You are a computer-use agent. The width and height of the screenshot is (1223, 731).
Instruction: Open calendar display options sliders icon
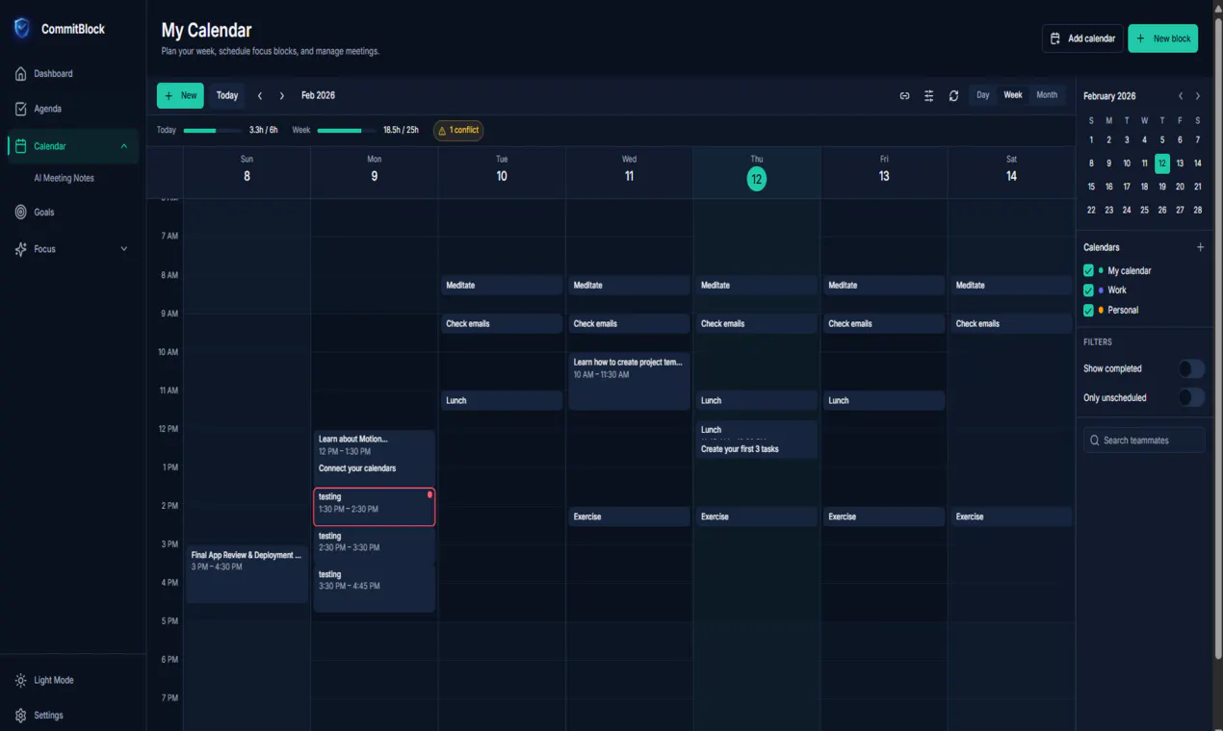point(929,95)
